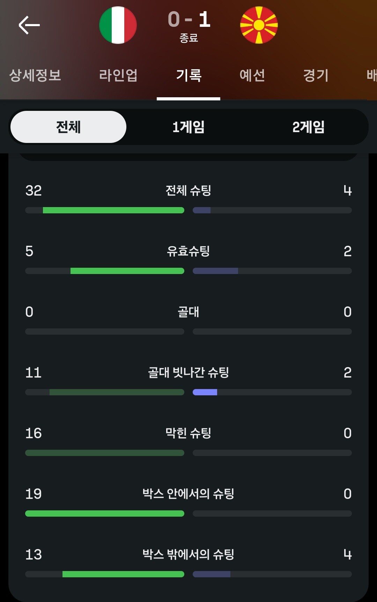Open the 경기 tab

[x=316, y=75]
